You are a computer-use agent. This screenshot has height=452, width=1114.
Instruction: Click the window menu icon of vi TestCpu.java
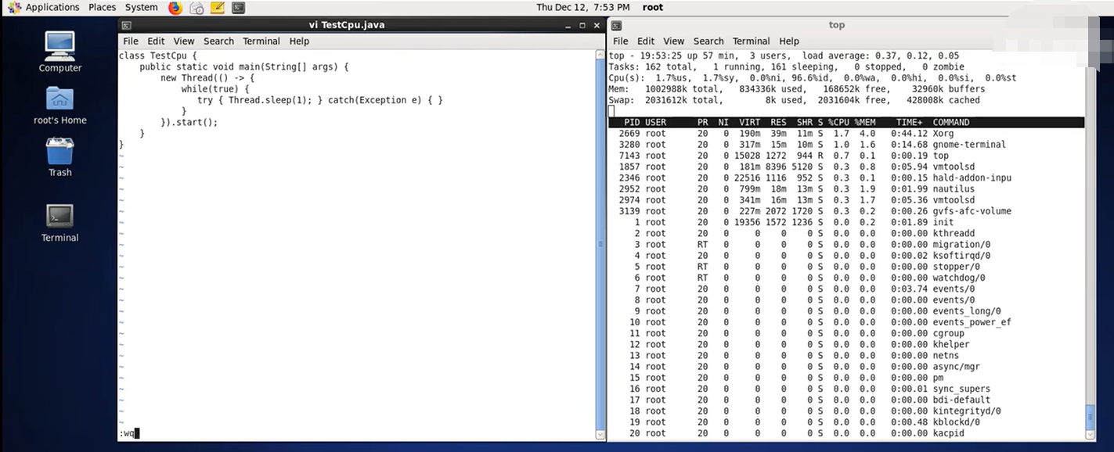click(x=126, y=25)
